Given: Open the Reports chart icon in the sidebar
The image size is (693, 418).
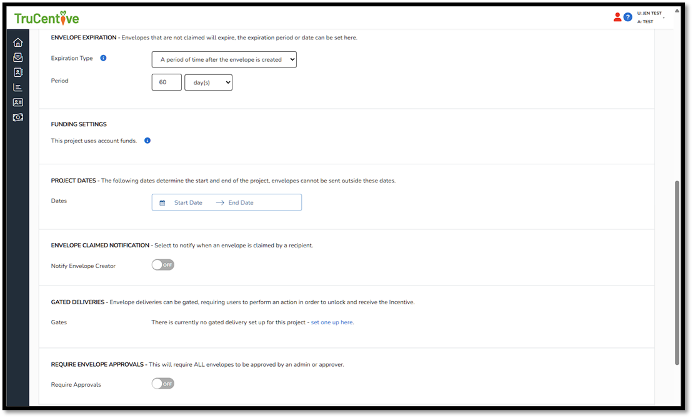Looking at the screenshot, I should (x=17, y=87).
